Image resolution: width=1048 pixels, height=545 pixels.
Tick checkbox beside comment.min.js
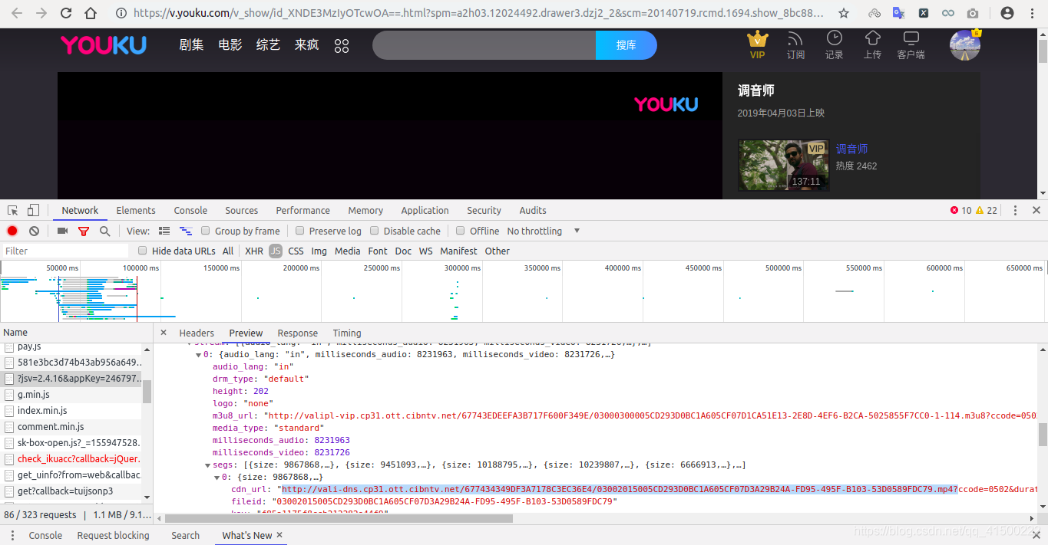[9, 426]
